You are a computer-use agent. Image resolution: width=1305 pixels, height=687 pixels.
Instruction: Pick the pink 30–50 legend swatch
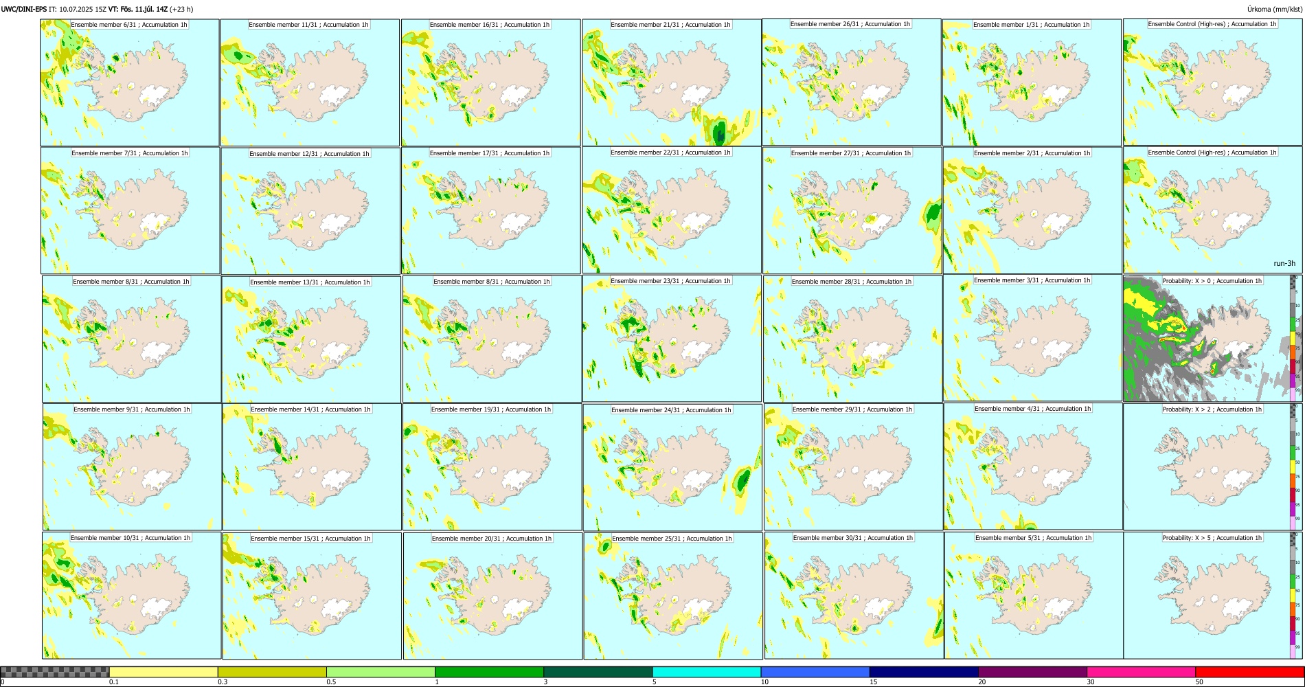[x=1142, y=672]
